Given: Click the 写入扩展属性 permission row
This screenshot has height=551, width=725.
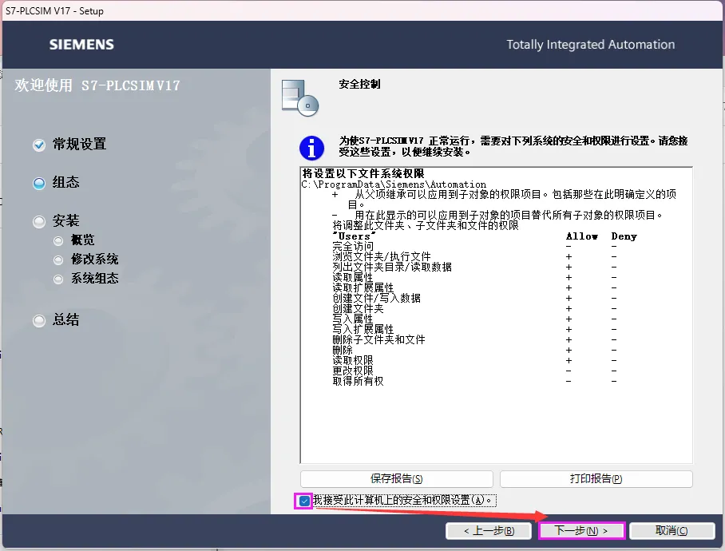Looking at the screenshot, I should [473, 329].
